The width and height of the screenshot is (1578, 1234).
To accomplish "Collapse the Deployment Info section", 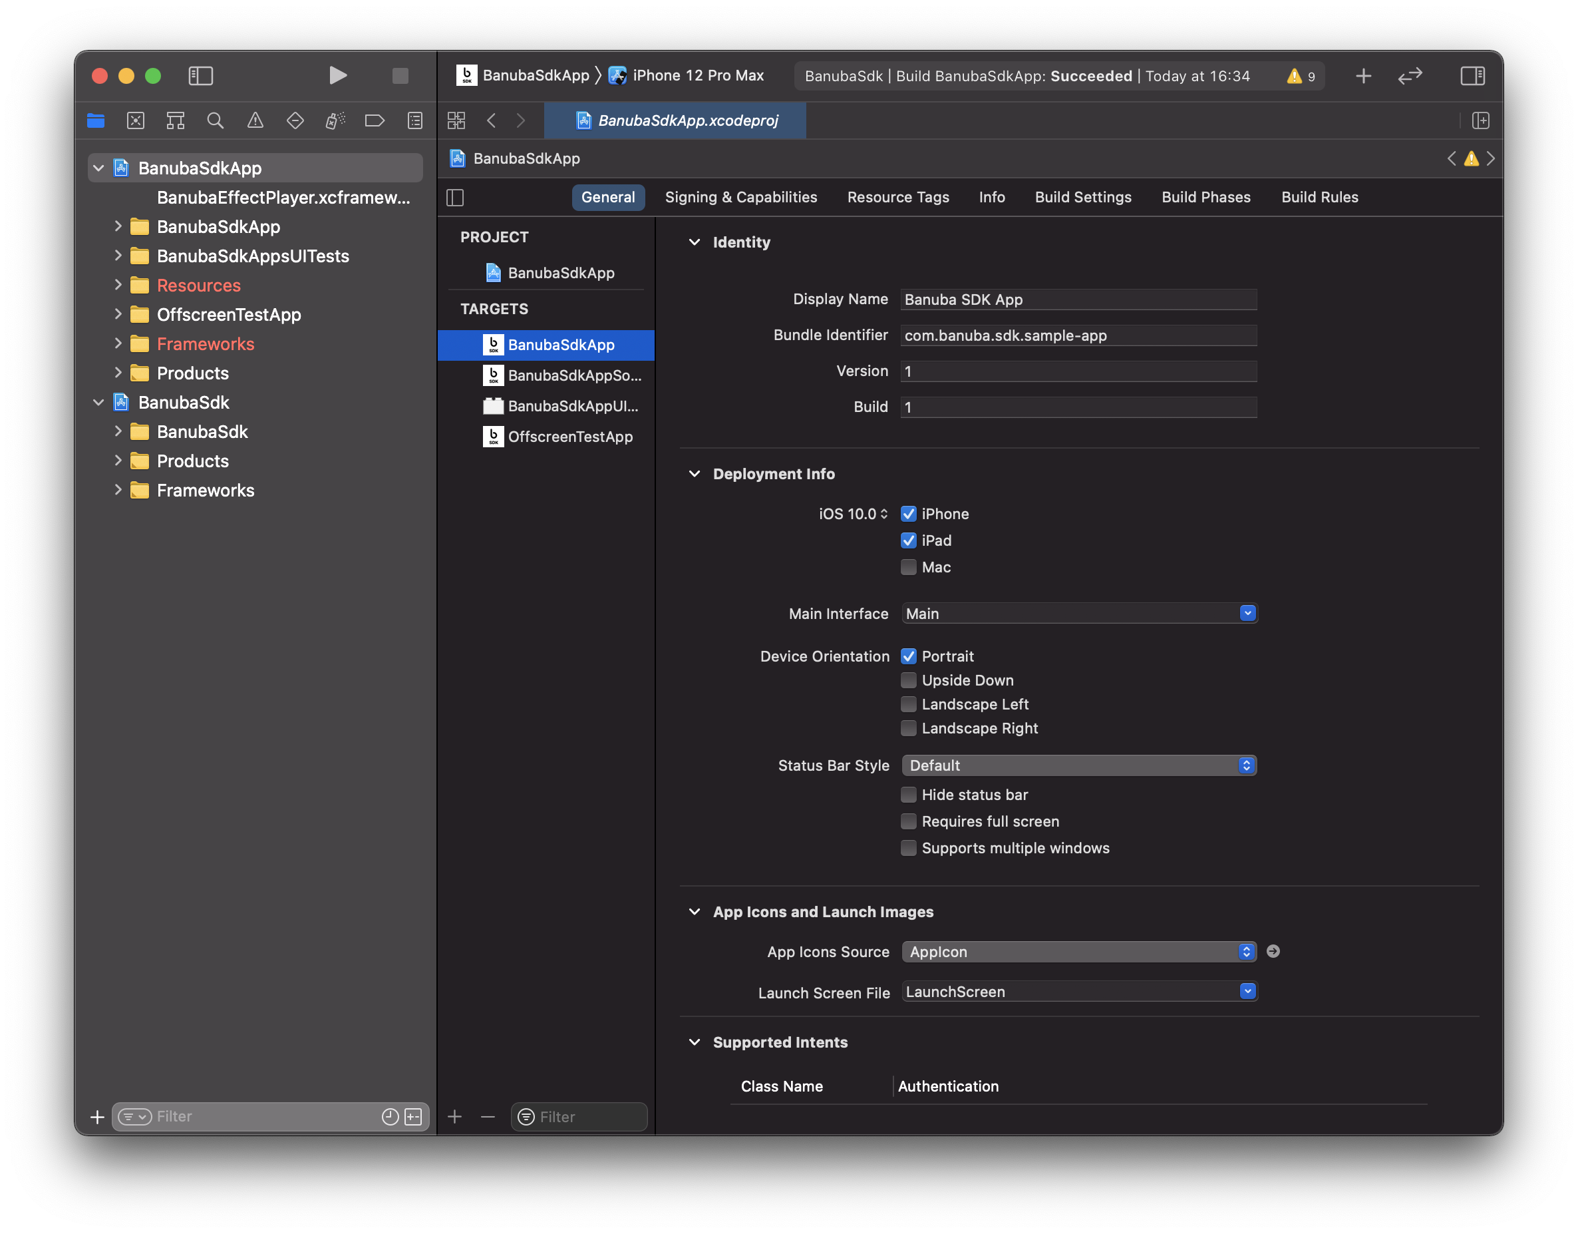I will coord(695,473).
